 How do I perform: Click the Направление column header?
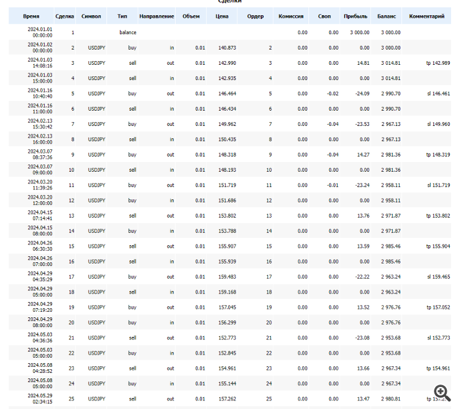[157, 17]
